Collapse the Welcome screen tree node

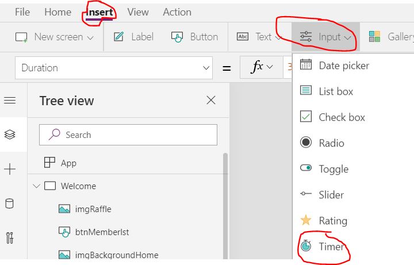click(x=37, y=186)
